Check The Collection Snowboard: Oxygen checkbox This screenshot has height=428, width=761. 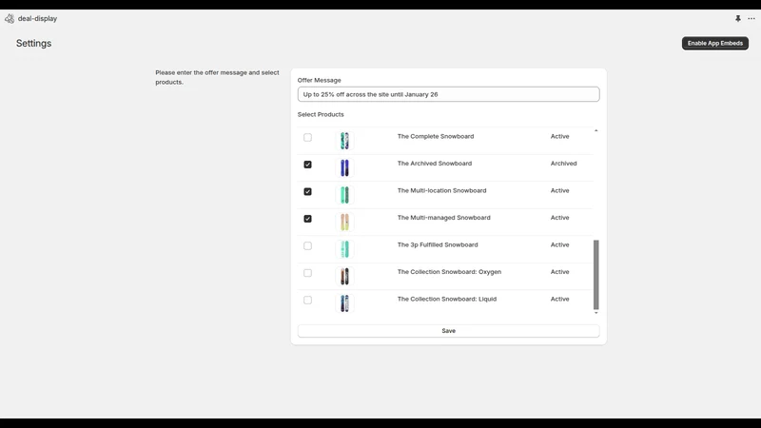point(307,273)
